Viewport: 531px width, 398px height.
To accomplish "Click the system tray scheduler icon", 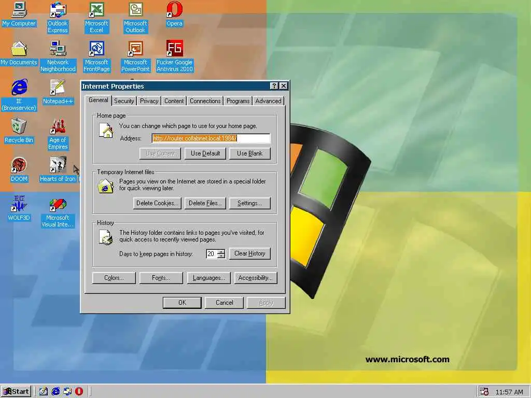I will (x=484, y=392).
